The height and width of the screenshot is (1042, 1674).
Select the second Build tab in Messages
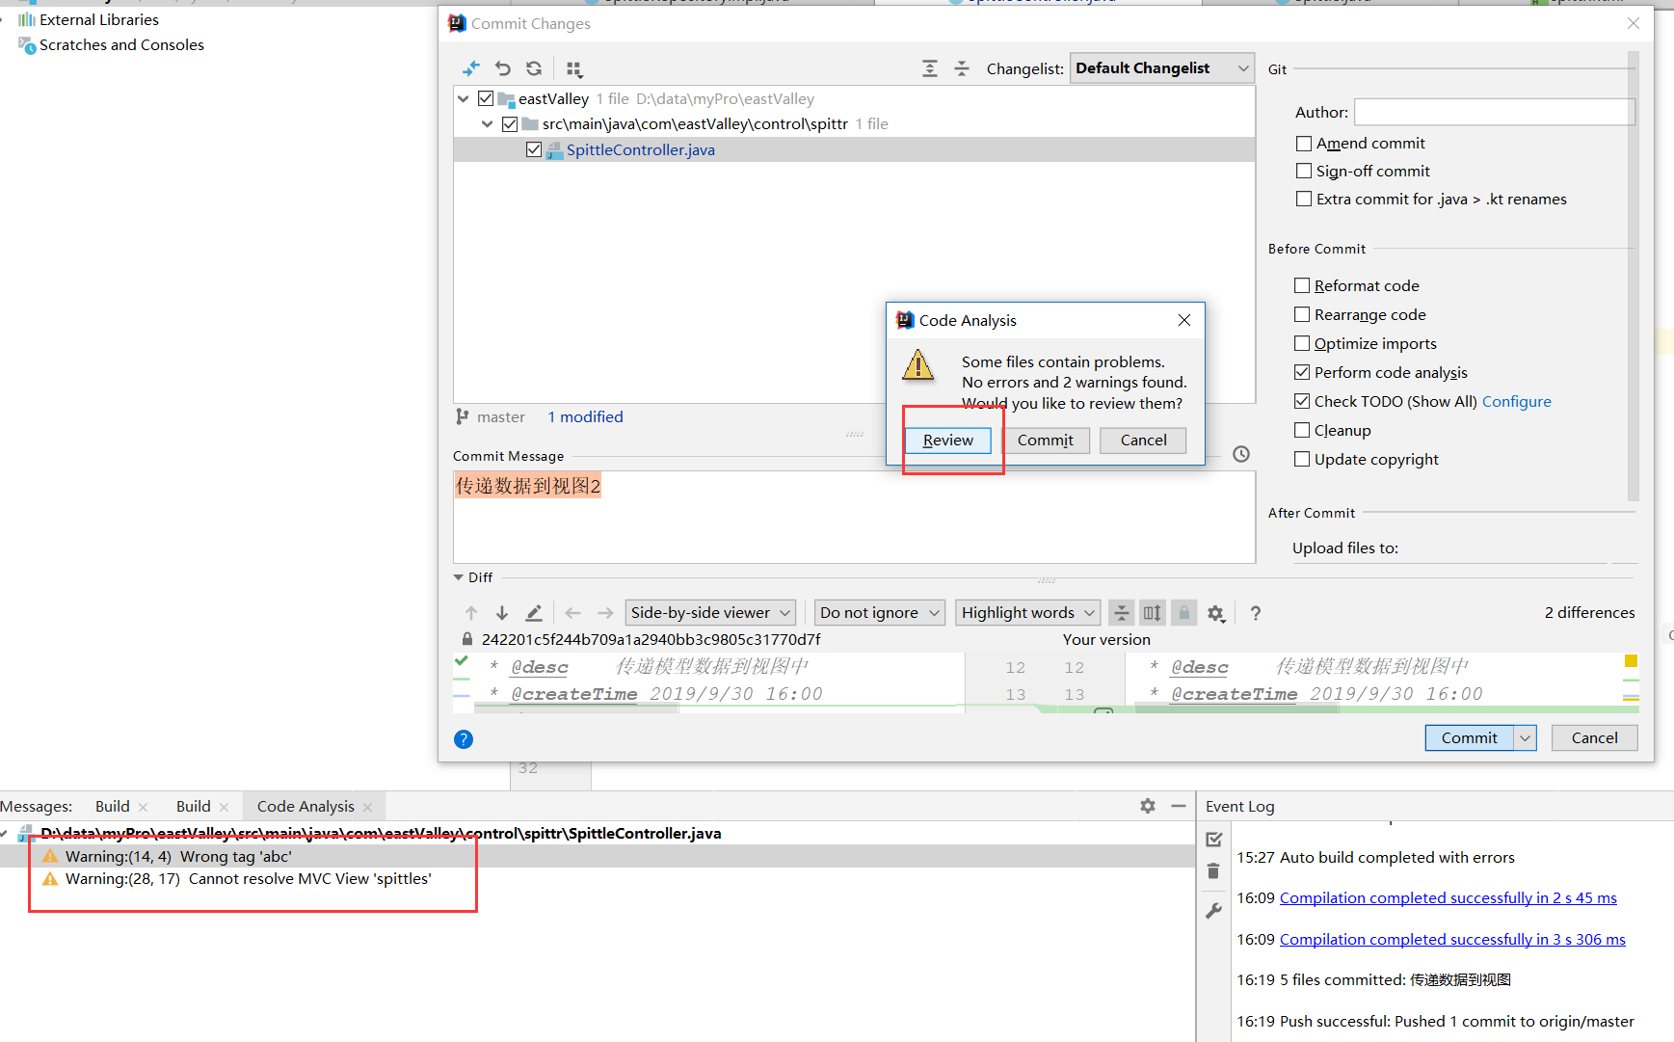click(x=193, y=806)
